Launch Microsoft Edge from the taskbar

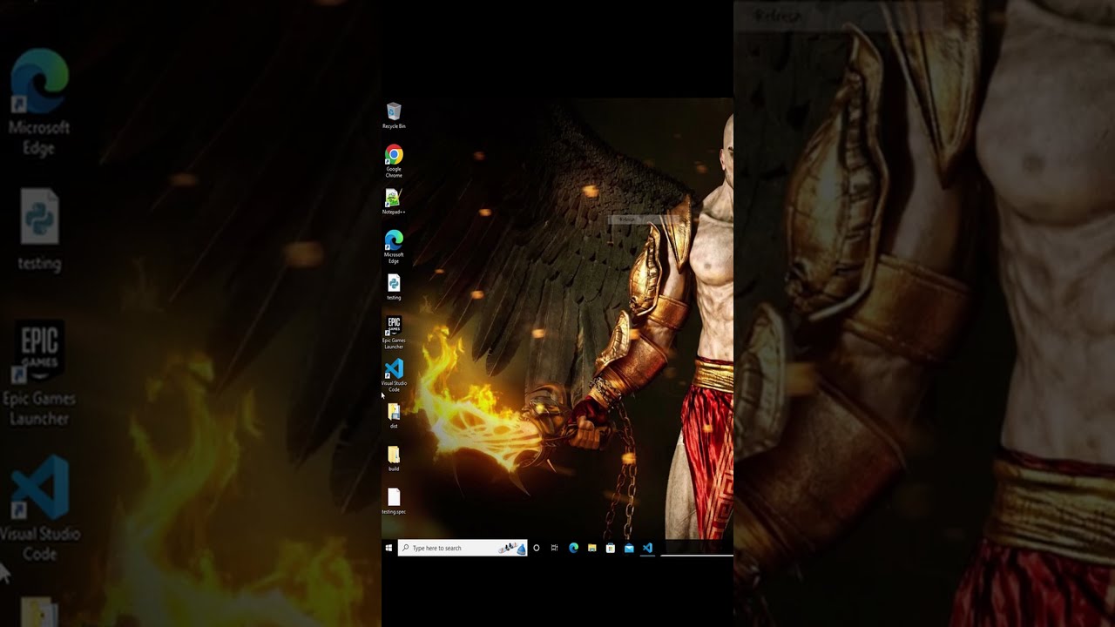click(573, 548)
